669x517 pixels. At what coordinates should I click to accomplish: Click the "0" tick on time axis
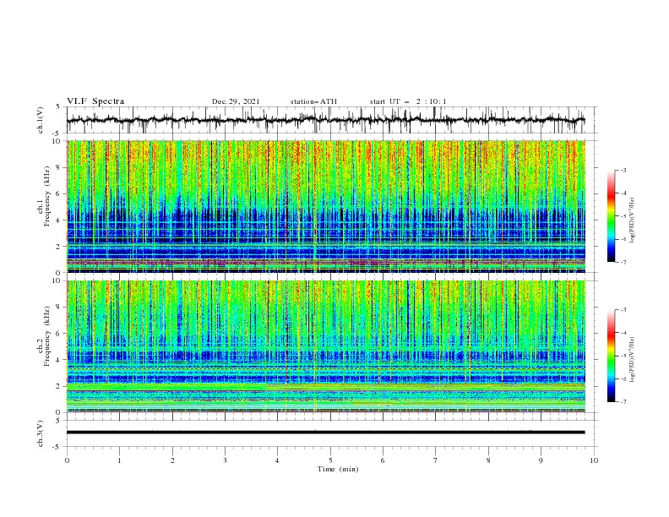pos(67,460)
